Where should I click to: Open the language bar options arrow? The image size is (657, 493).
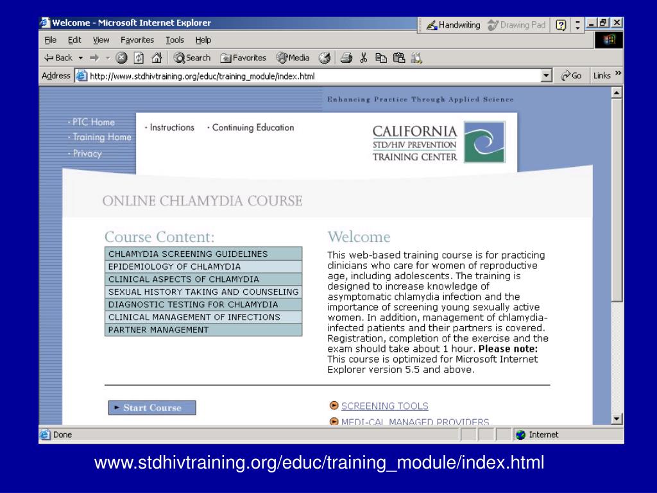click(x=577, y=25)
